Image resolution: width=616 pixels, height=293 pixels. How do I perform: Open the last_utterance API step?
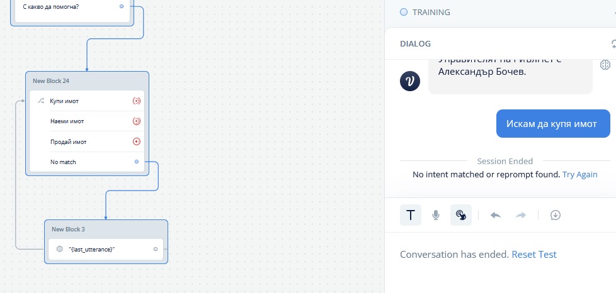(x=106, y=249)
